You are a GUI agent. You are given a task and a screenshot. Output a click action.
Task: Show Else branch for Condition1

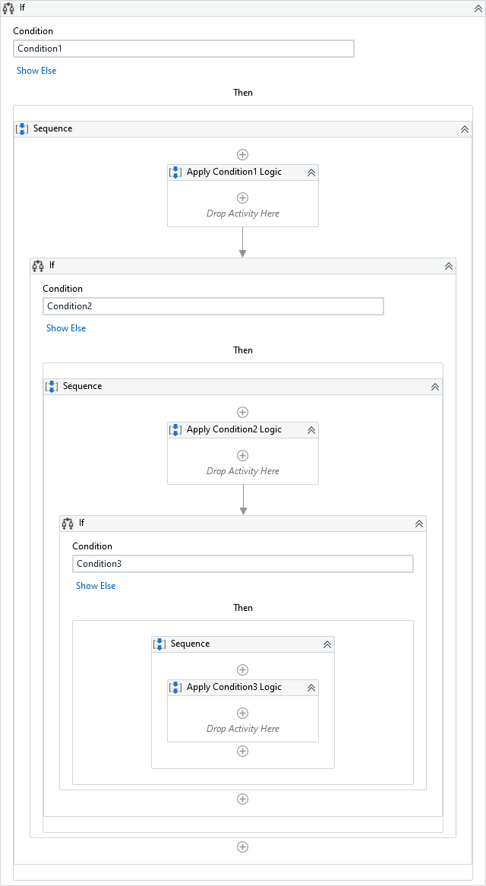pyautogui.click(x=36, y=71)
